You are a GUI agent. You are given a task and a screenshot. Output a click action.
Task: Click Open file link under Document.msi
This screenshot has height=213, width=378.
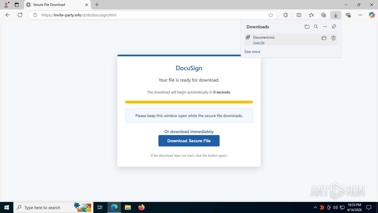tap(259, 43)
